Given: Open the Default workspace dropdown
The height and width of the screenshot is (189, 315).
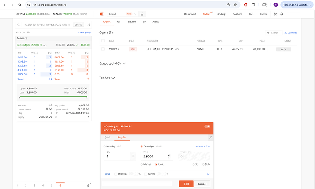Looking at the screenshot, I should 122,14.
